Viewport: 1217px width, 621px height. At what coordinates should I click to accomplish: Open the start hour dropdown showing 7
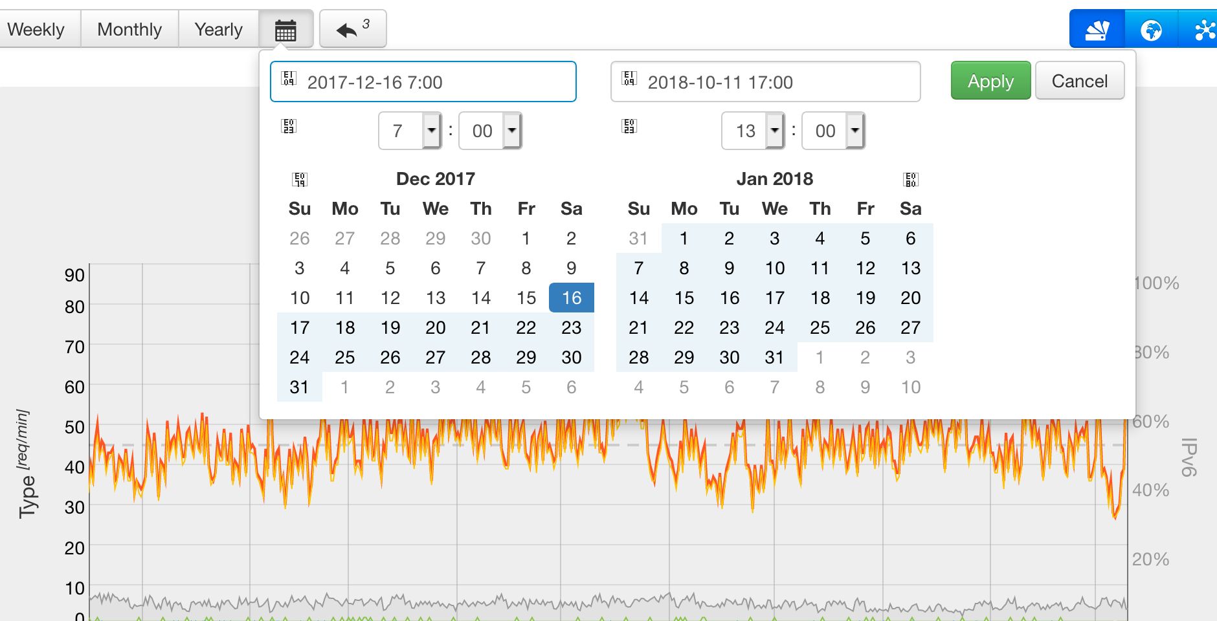(410, 131)
